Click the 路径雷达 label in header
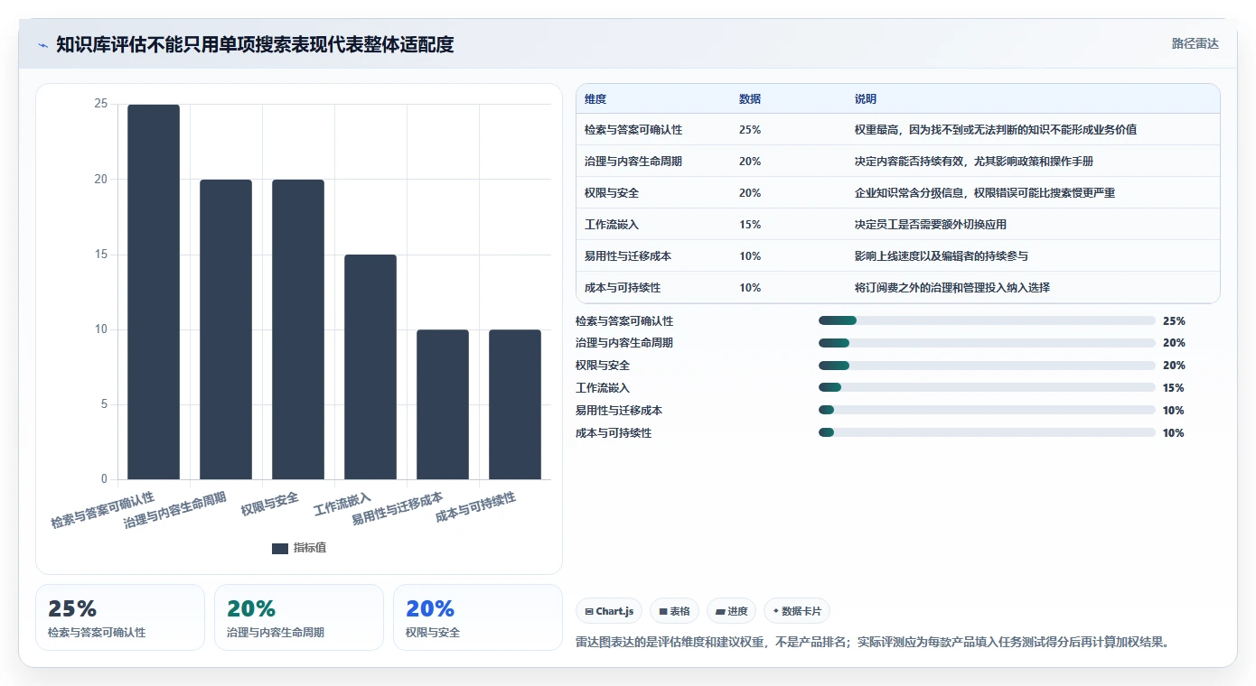Screen dimensions: 1256x686 [x=1195, y=43]
